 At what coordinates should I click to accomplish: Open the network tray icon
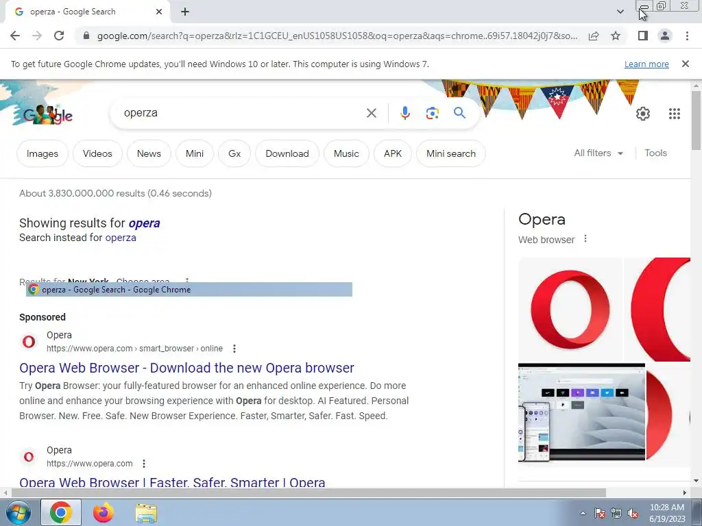point(616,513)
